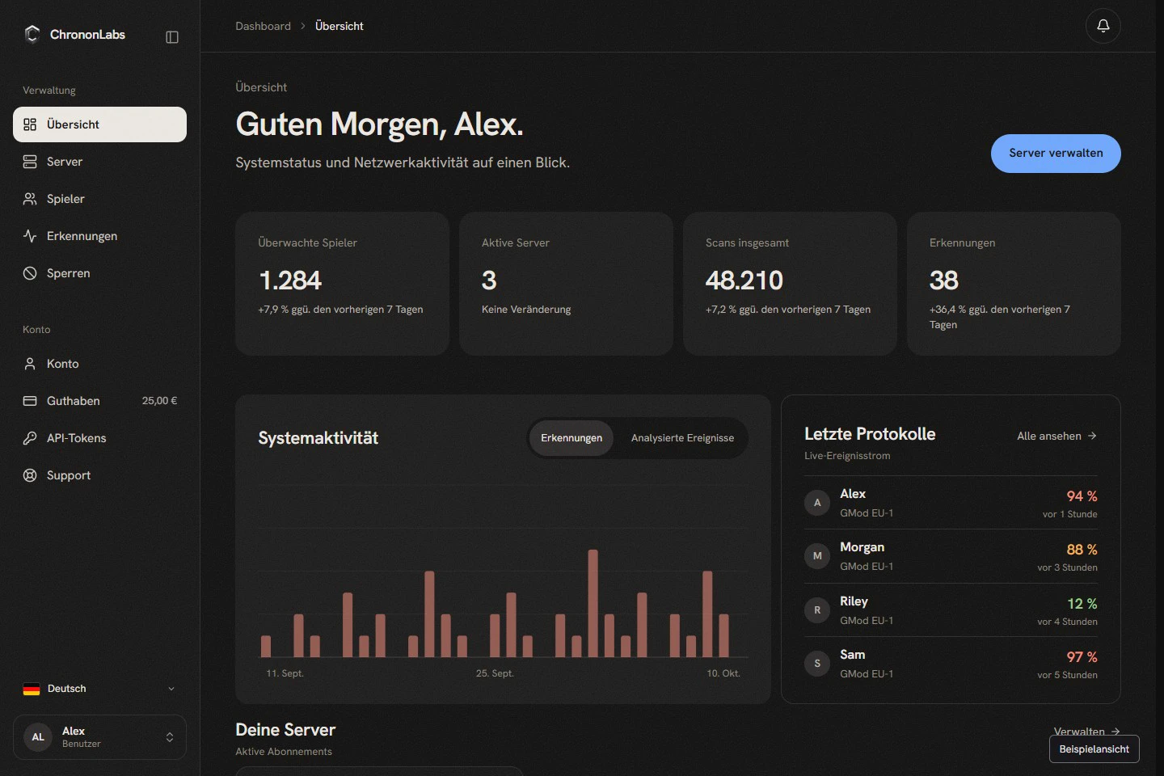Viewport: 1164px width, 776px height.
Task: Open the Deutsch language dropdown
Action: coord(99,689)
